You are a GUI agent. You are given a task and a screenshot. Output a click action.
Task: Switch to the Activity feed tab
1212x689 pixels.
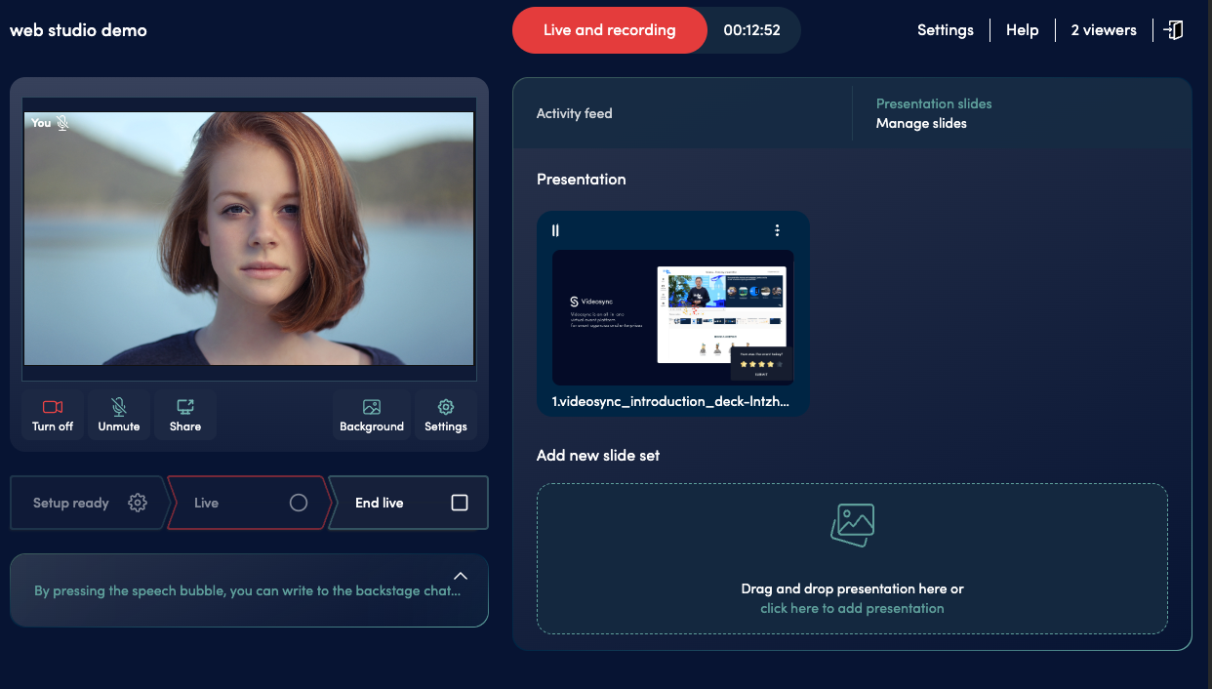[x=574, y=113]
